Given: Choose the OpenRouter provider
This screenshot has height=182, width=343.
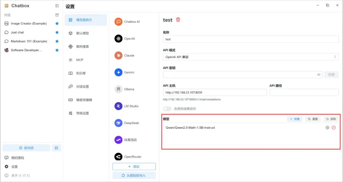Looking at the screenshot, I should coord(134,157).
